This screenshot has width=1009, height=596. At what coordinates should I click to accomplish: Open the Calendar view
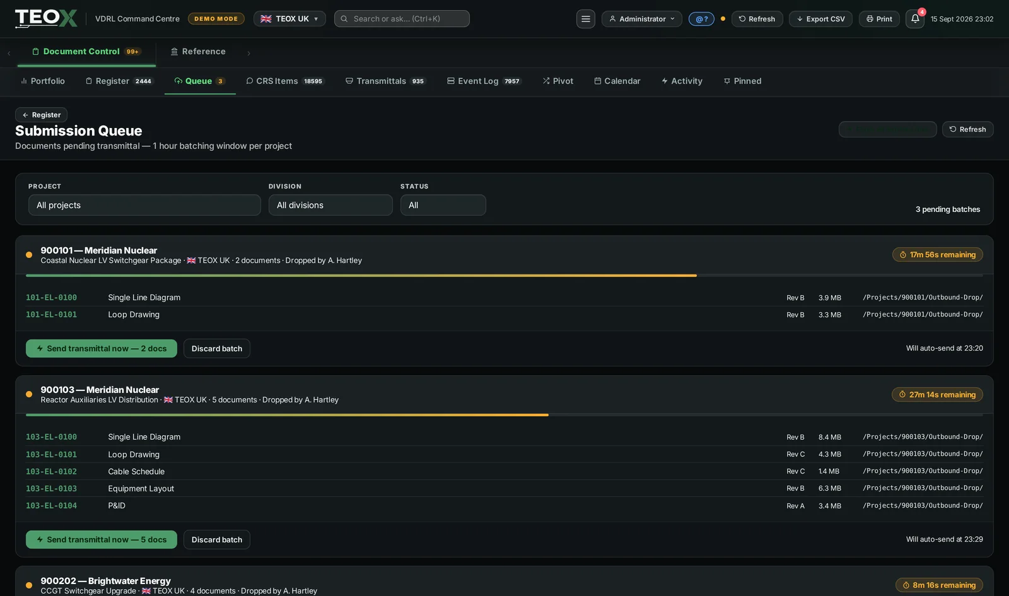[617, 81]
